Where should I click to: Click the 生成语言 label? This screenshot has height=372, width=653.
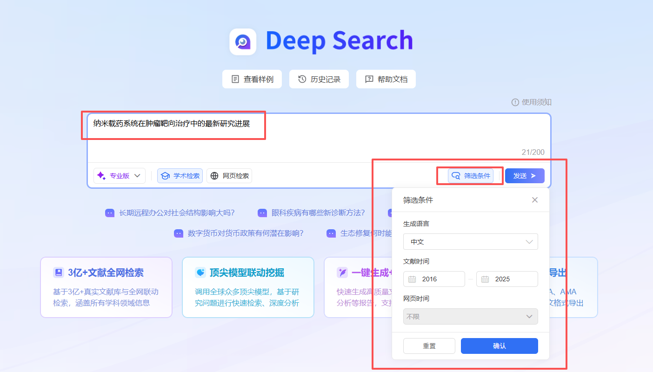coord(416,224)
